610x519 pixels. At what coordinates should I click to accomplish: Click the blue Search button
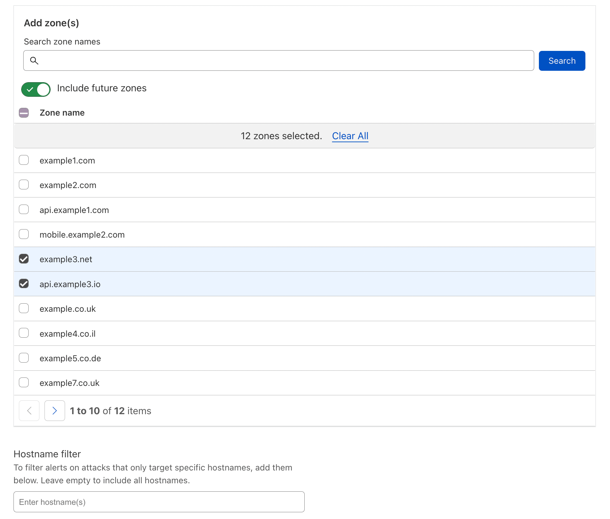tap(562, 61)
